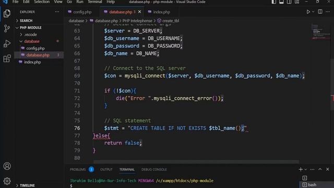Toggle Primary Side Bar layout icon
This screenshot has width=334, height=188.
[273, 2]
